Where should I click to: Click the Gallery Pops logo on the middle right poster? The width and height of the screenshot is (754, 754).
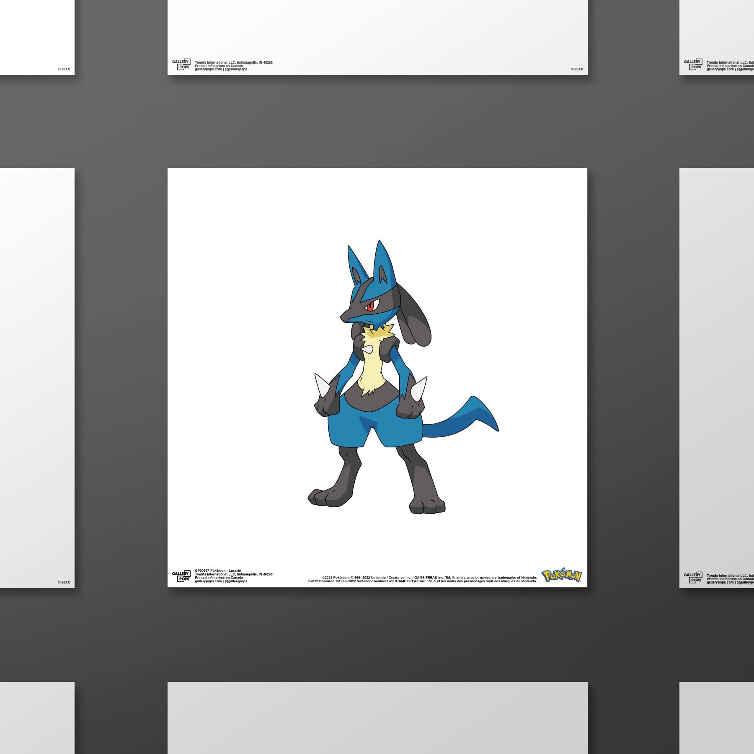tap(693, 577)
